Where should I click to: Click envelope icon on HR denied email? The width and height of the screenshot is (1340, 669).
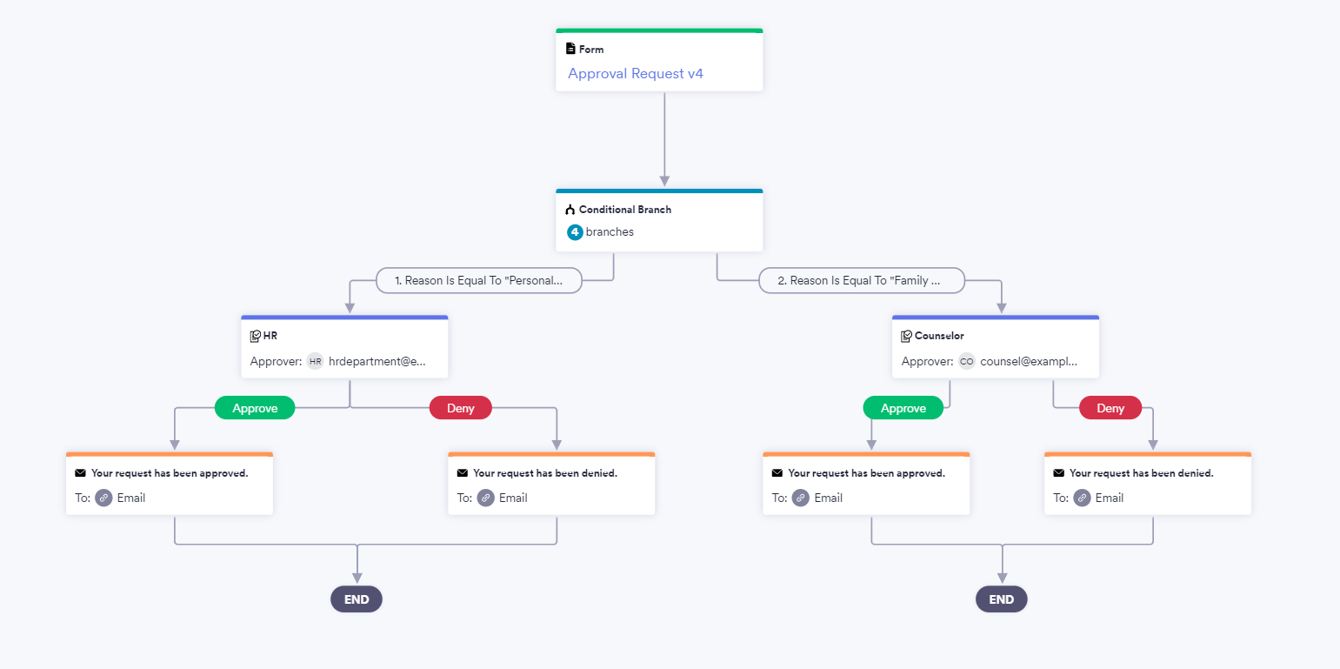click(463, 473)
